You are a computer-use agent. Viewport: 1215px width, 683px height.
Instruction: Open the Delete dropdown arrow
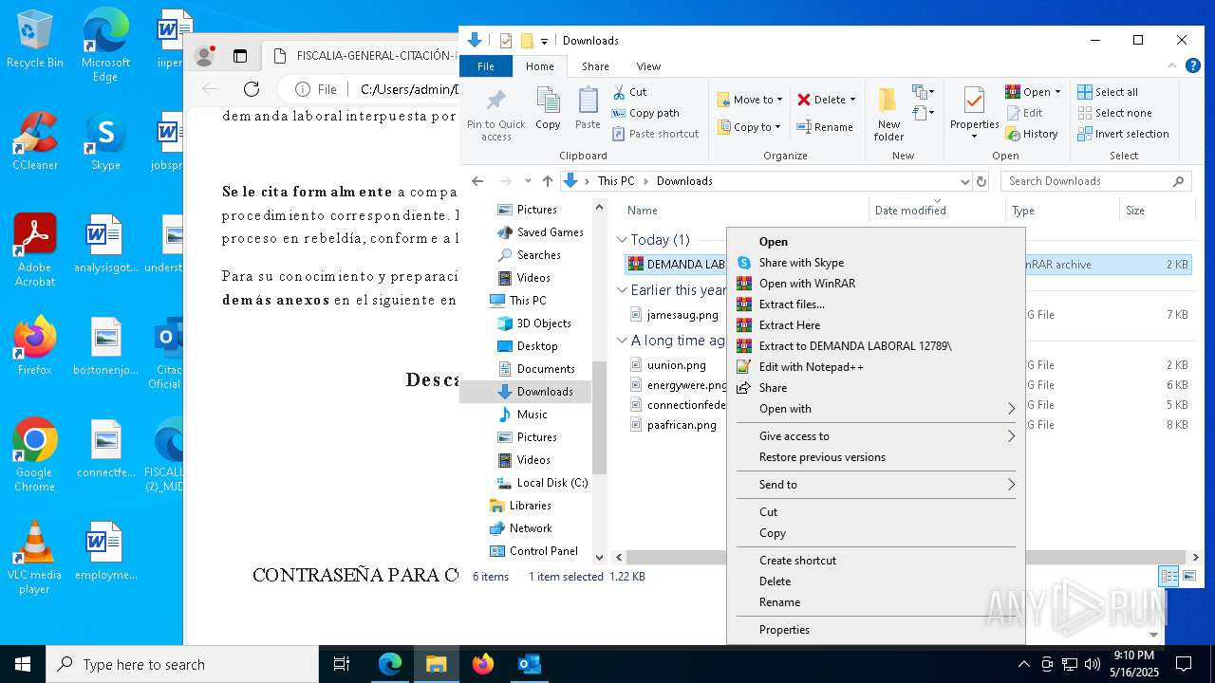point(852,100)
